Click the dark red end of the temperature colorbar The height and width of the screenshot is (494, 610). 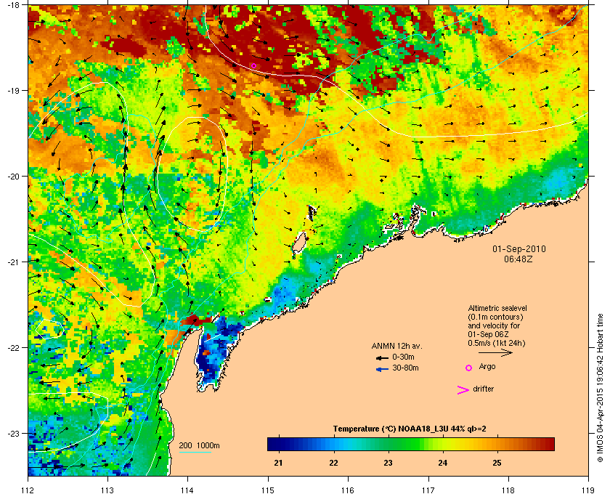click(x=550, y=444)
